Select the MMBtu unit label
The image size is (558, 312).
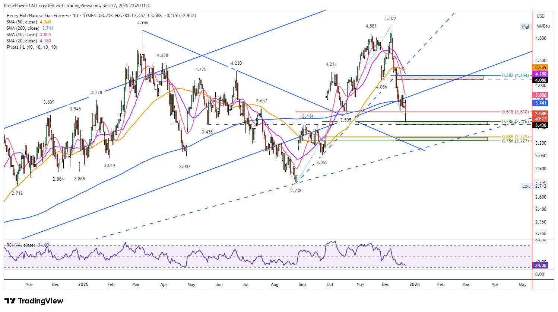click(x=543, y=26)
